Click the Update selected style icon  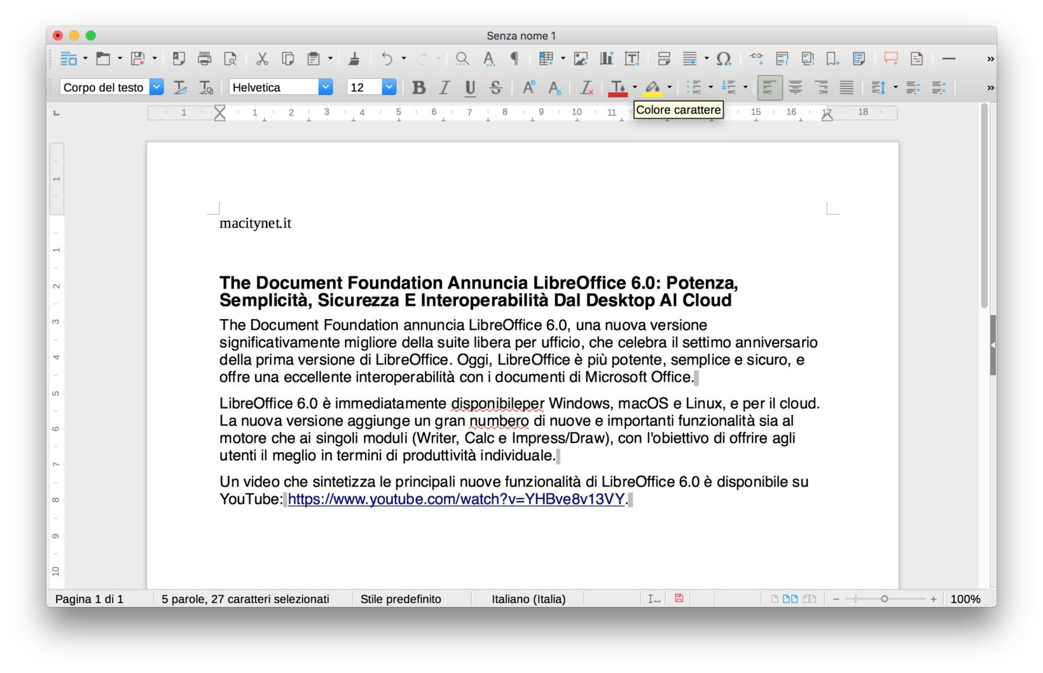(181, 87)
